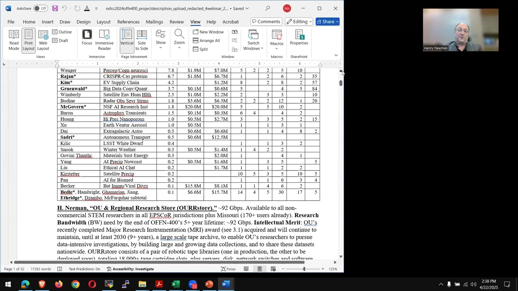Image resolution: width=518 pixels, height=291 pixels.
Task: Open the Design tab
Action: click(83, 22)
